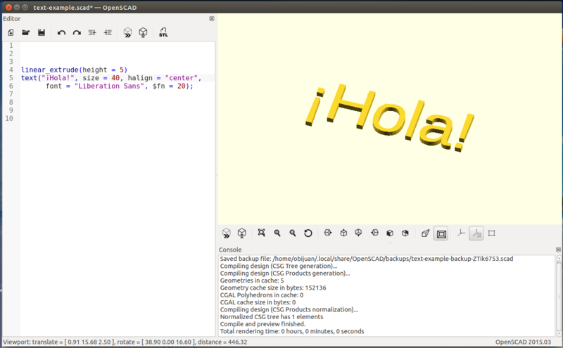Redo the last undone edit
563x348 pixels.
[77, 32]
